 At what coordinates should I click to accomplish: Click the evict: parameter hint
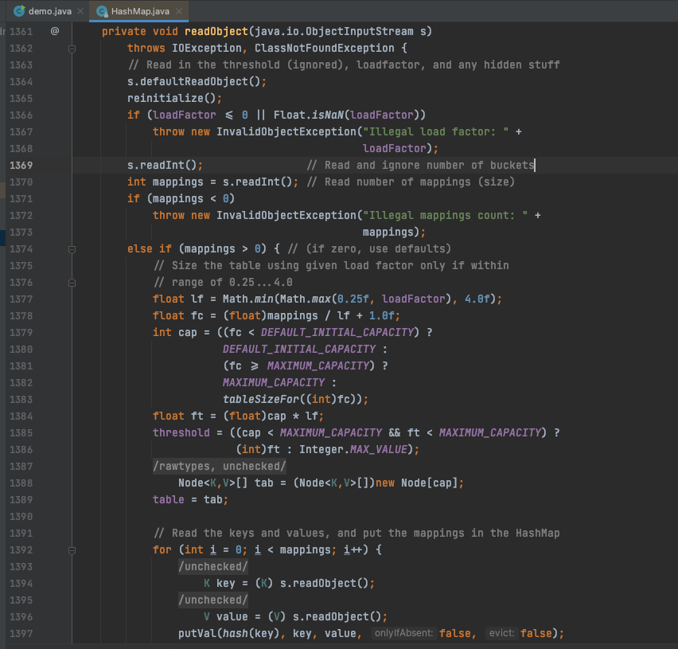[x=501, y=633]
